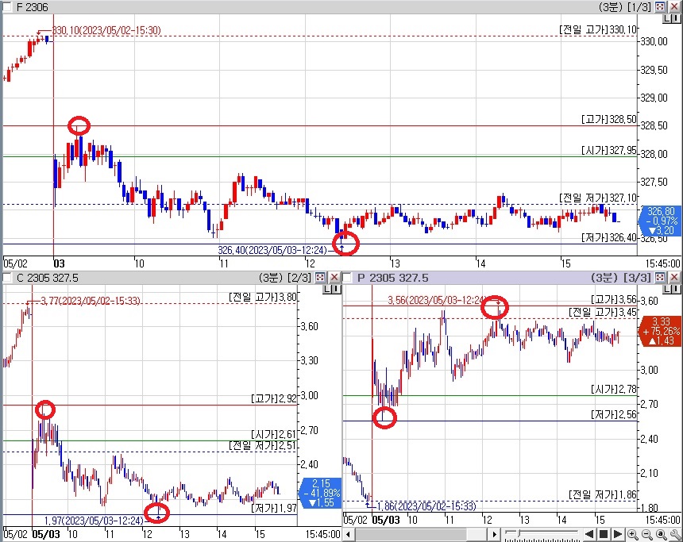Click the chart scrollbar left arrow
The height and width of the screenshot is (542, 683).
(349, 534)
